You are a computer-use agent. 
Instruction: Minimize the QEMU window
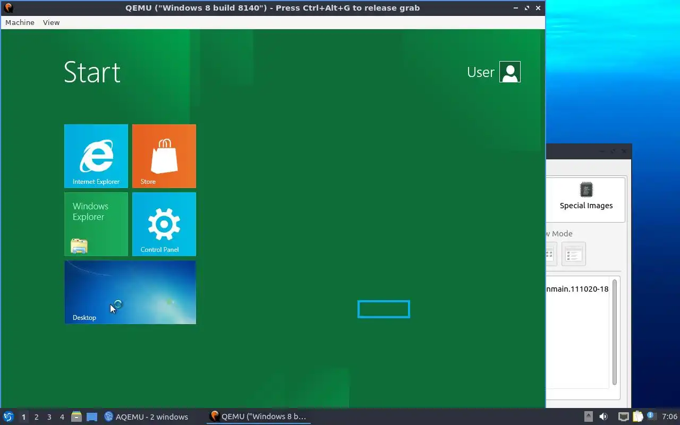[x=516, y=8]
